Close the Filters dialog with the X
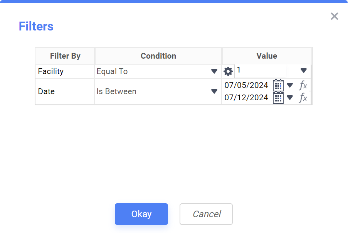This screenshot has width=348, height=233. pyautogui.click(x=335, y=16)
